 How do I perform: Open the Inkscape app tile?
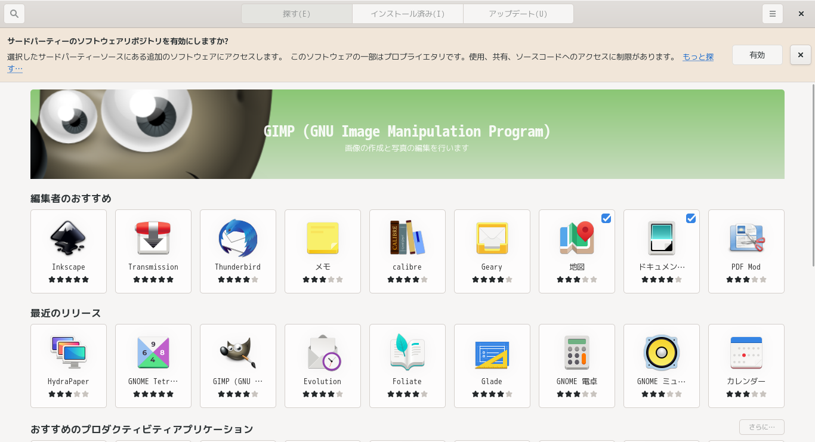[x=69, y=251]
